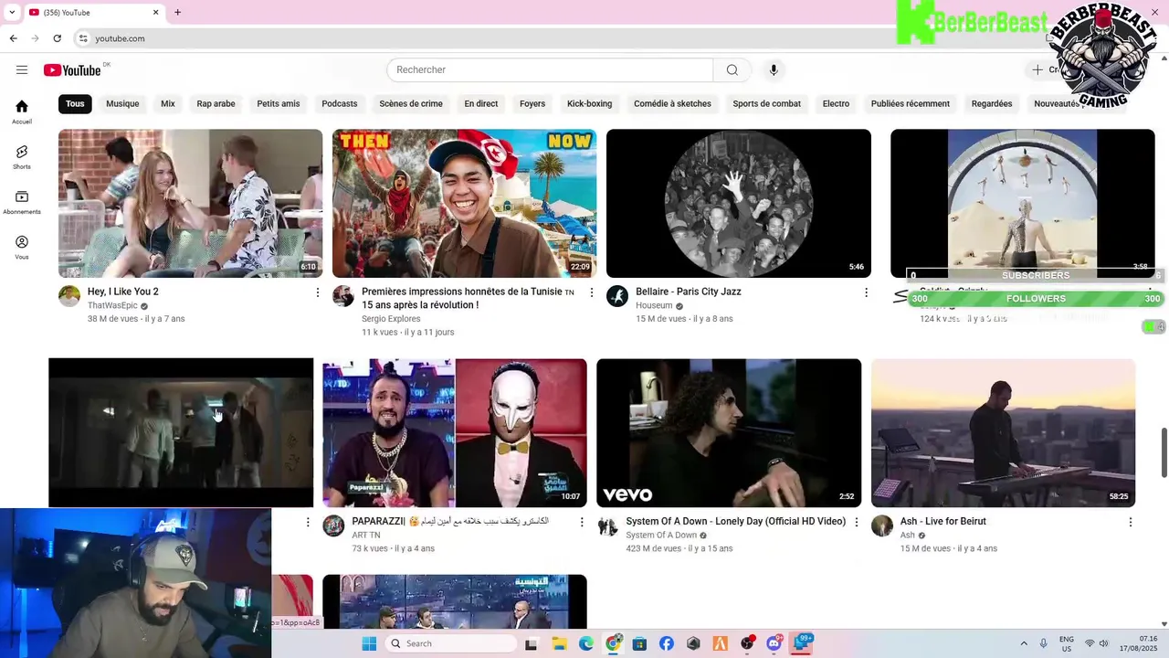Select the Comédie à sketches chip
Viewport: 1169px width, 658px height.
point(672,103)
